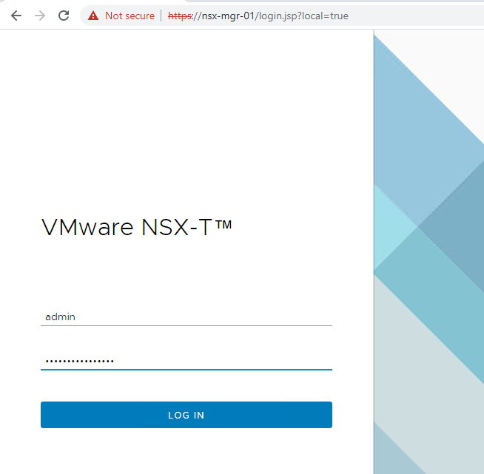Open the Not secure warning triangle
Screen dimensions: 484x474
[93, 16]
